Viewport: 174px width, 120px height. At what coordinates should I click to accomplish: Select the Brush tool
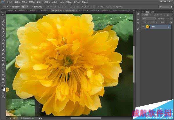(3, 40)
